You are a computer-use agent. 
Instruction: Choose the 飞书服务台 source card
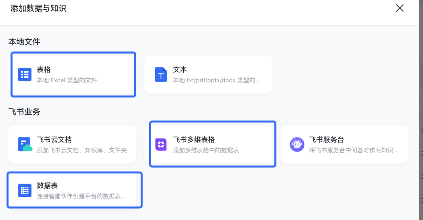point(345,144)
